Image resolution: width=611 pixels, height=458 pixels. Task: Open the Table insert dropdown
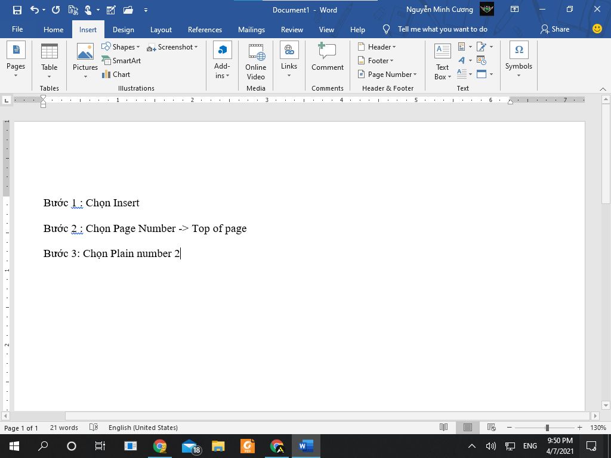pyautogui.click(x=50, y=60)
